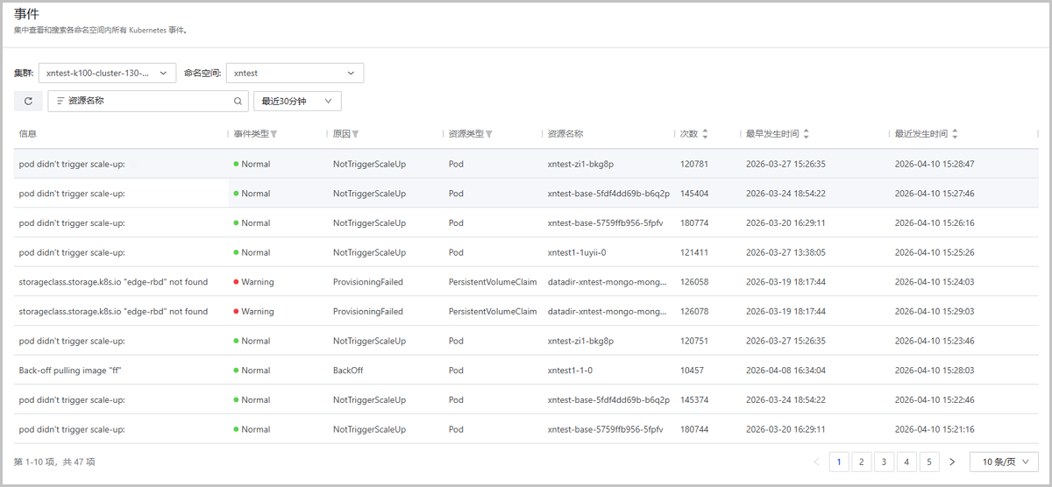Go to page 2
Screen dimensions: 1052x487
862,462
